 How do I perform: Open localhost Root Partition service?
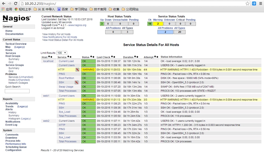pos(66,78)
